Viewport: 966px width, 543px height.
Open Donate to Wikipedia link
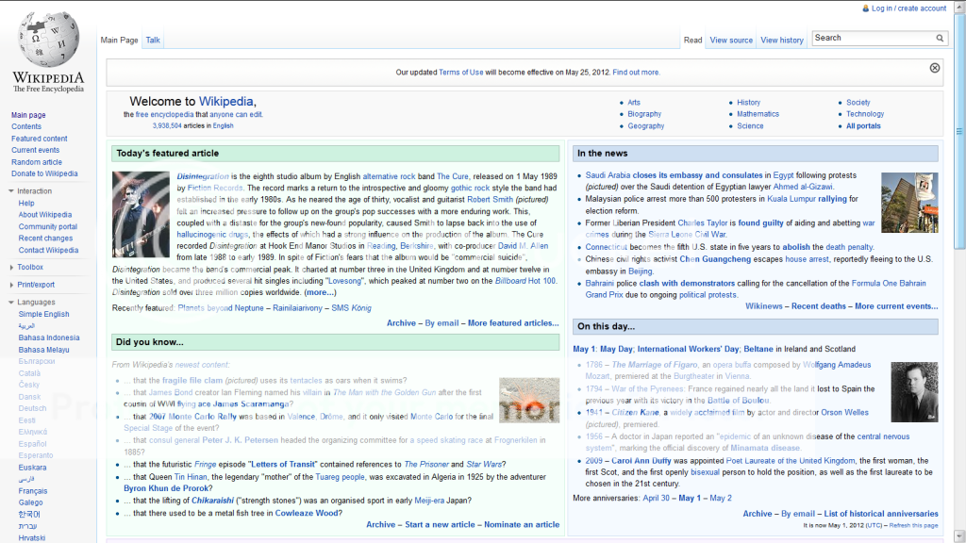[44, 173]
